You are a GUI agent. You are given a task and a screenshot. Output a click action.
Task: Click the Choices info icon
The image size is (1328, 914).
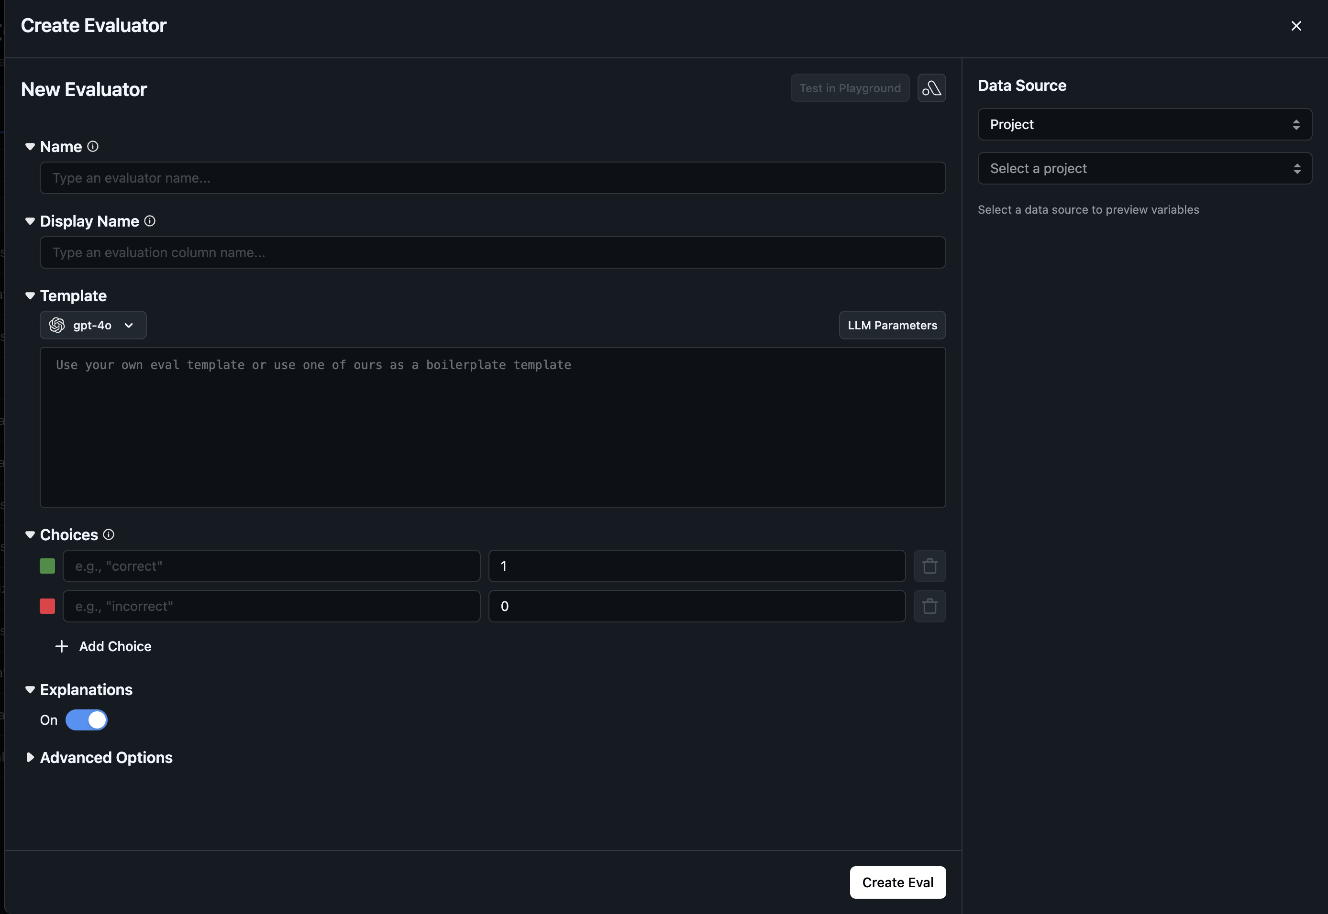click(x=108, y=534)
